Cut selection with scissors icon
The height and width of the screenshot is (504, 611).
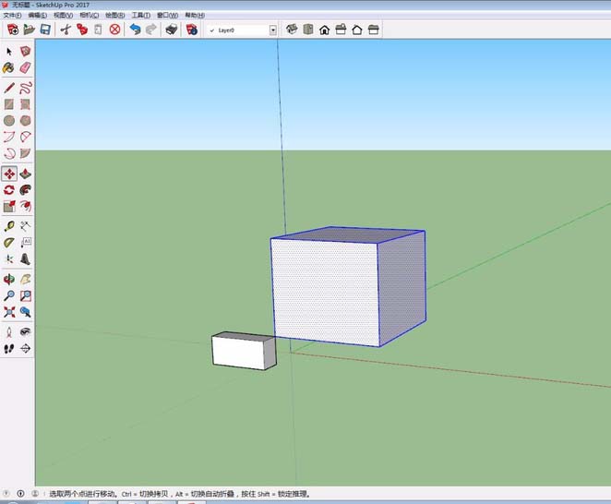[x=66, y=30]
